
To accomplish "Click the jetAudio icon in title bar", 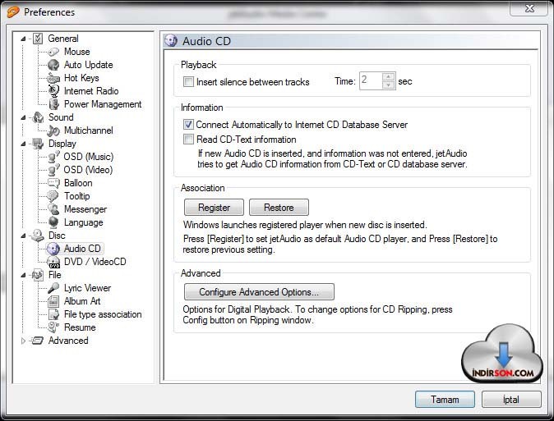I will tap(13, 12).
